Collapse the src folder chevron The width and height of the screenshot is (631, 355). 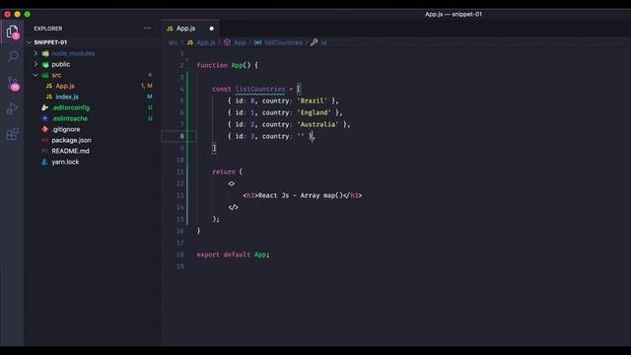(35, 75)
